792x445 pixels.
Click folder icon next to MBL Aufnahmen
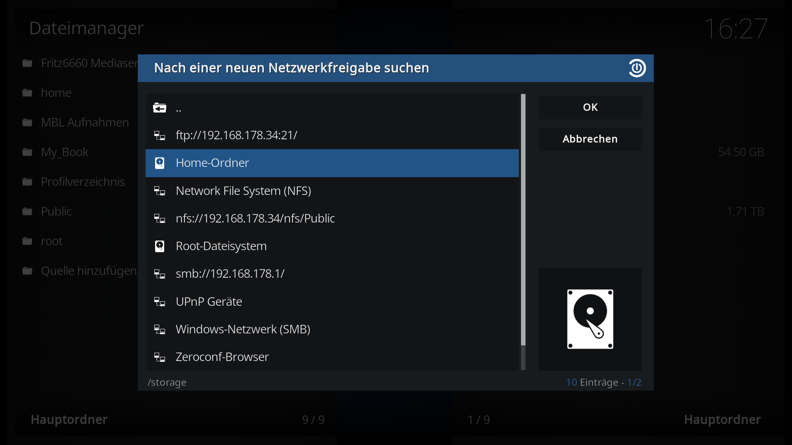(x=27, y=122)
